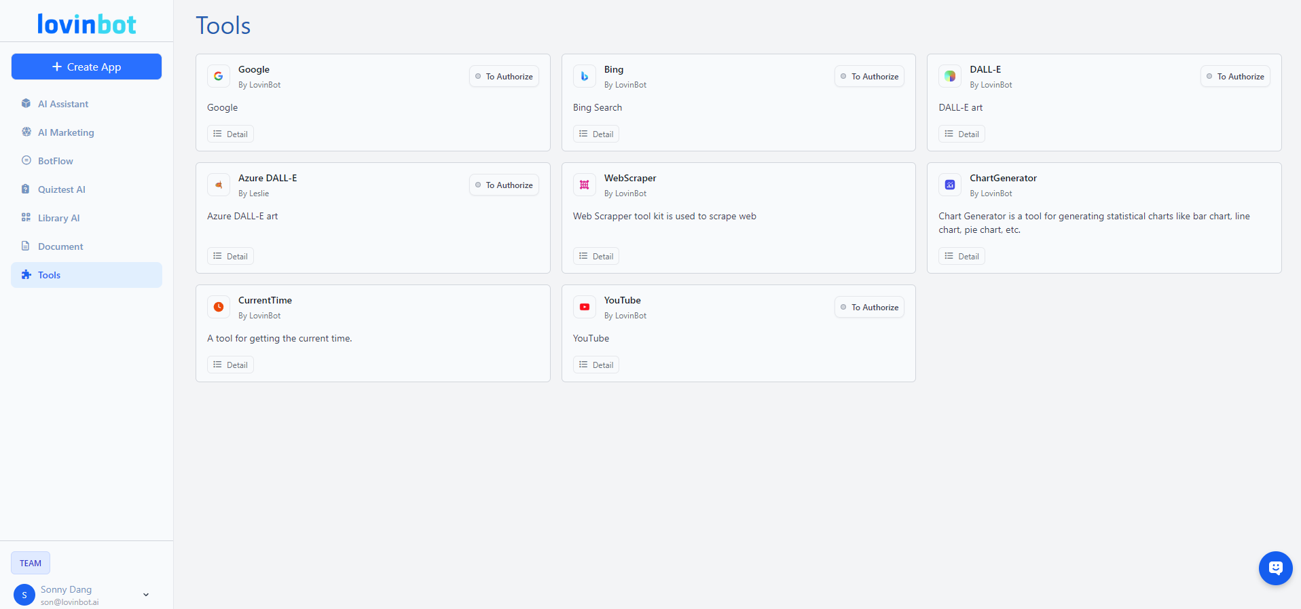
Task: Click the Create App button
Action: [x=86, y=67]
